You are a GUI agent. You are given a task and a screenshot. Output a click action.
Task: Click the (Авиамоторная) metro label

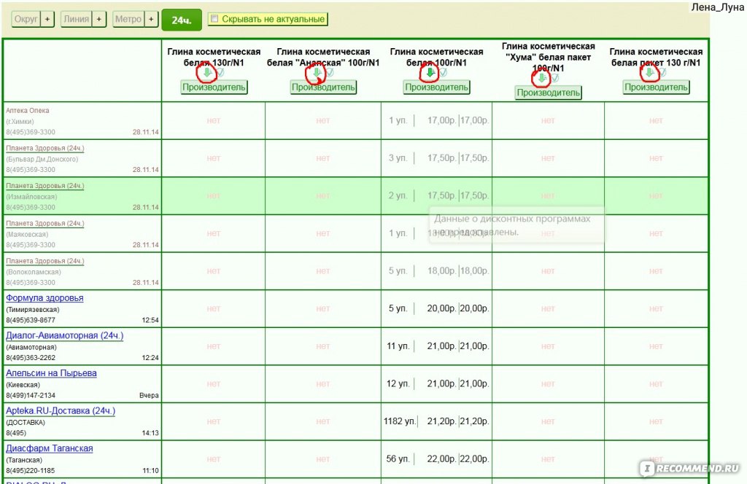pos(31,348)
